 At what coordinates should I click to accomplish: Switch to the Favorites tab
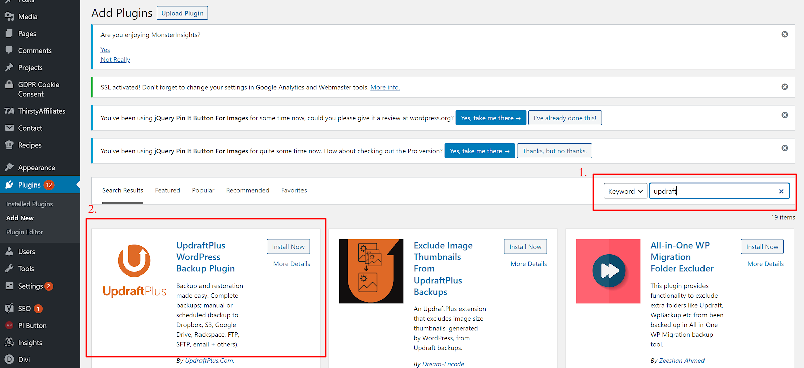[x=294, y=190]
